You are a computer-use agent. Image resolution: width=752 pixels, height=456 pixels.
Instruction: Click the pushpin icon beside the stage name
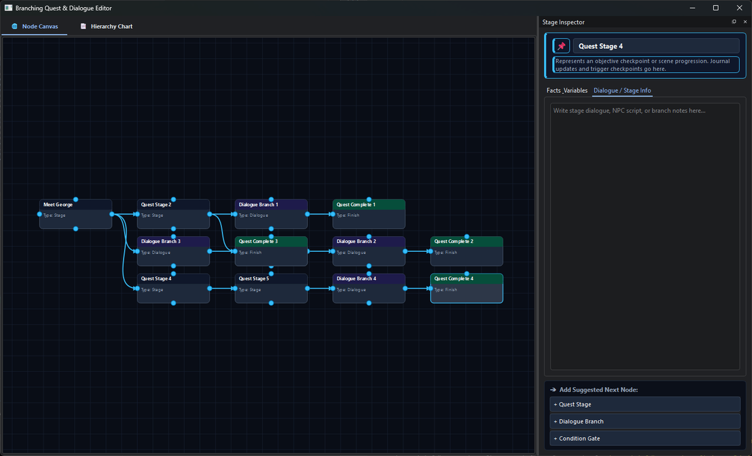[561, 46]
